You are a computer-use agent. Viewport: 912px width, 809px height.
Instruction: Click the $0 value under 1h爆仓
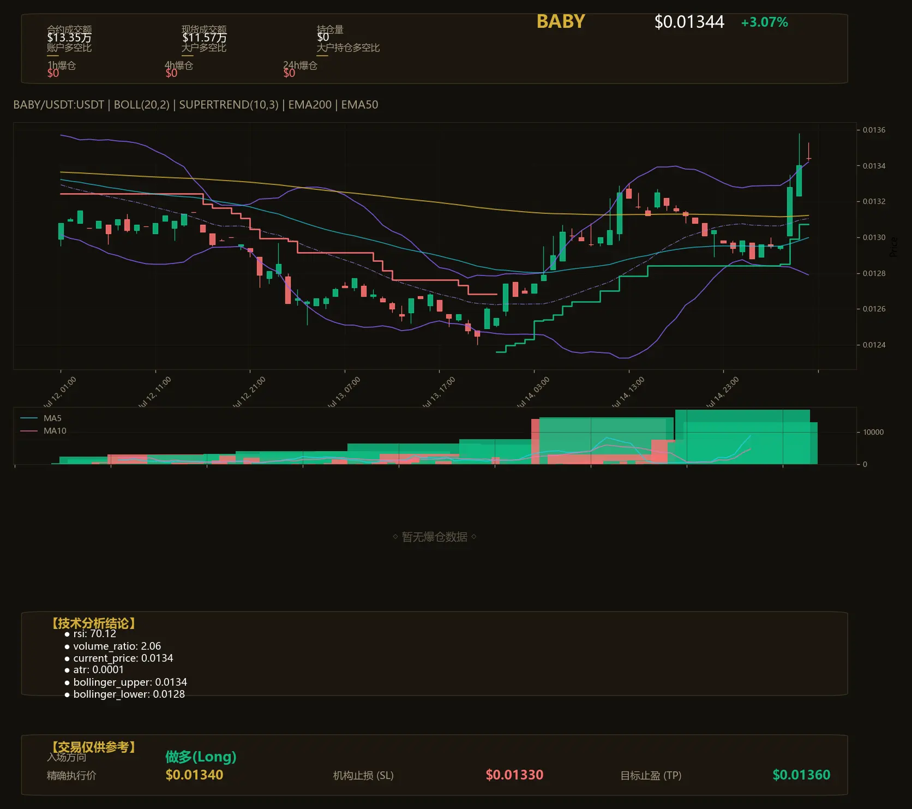(53, 73)
